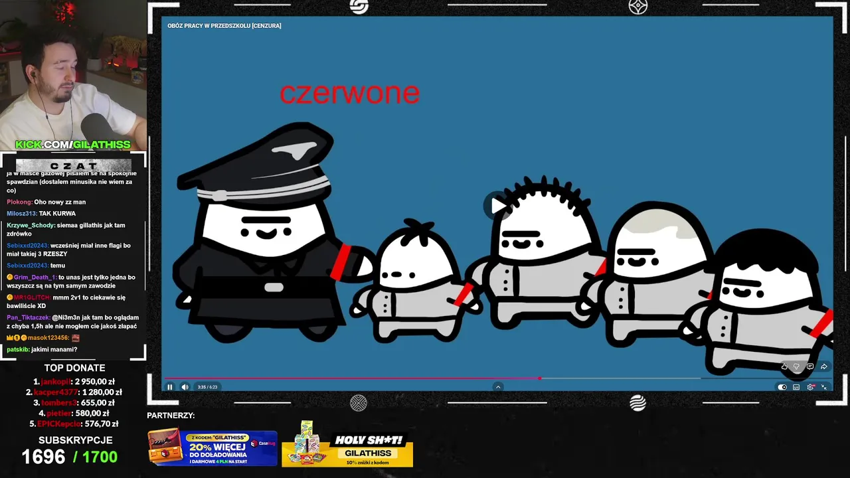Image resolution: width=850 pixels, height=478 pixels.
Task: Open the CaseHug 20% WIĘCEJ partner banner
Action: (x=212, y=448)
